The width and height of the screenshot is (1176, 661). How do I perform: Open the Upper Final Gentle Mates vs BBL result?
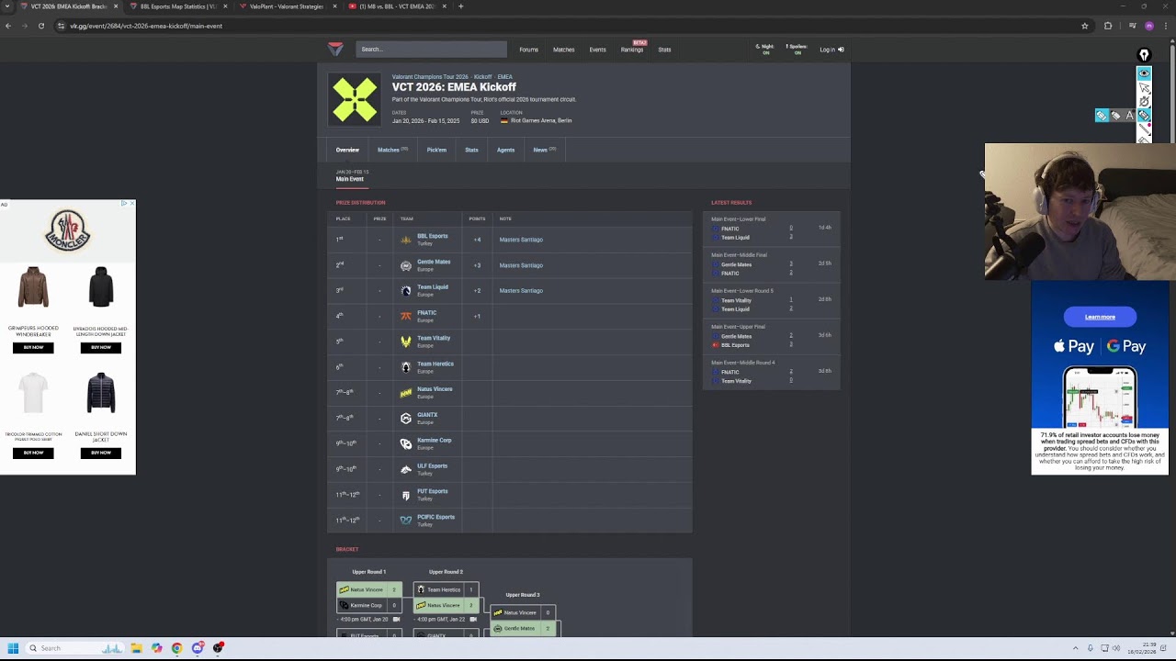(771, 336)
